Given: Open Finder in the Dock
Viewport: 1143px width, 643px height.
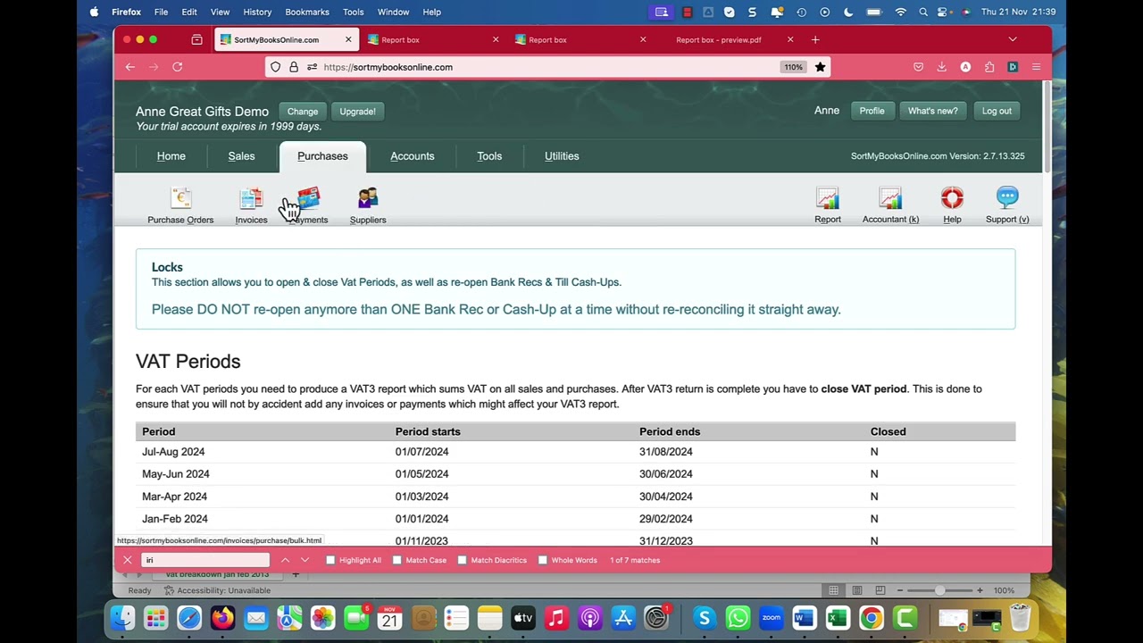Looking at the screenshot, I should point(122,618).
